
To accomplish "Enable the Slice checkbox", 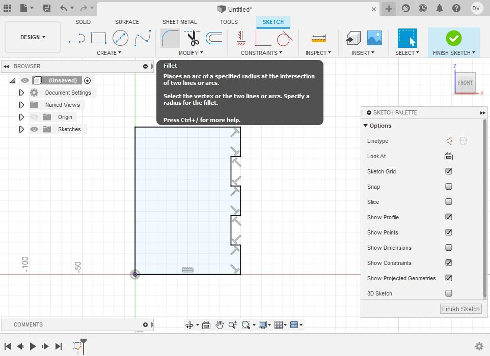I will pyautogui.click(x=448, y=201).
